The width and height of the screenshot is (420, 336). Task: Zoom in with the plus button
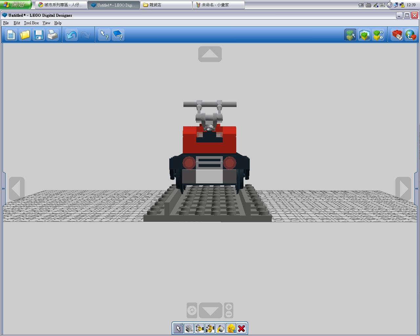tap(229, 307)
